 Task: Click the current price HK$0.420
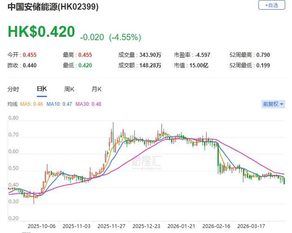click(x=41, y=32)
